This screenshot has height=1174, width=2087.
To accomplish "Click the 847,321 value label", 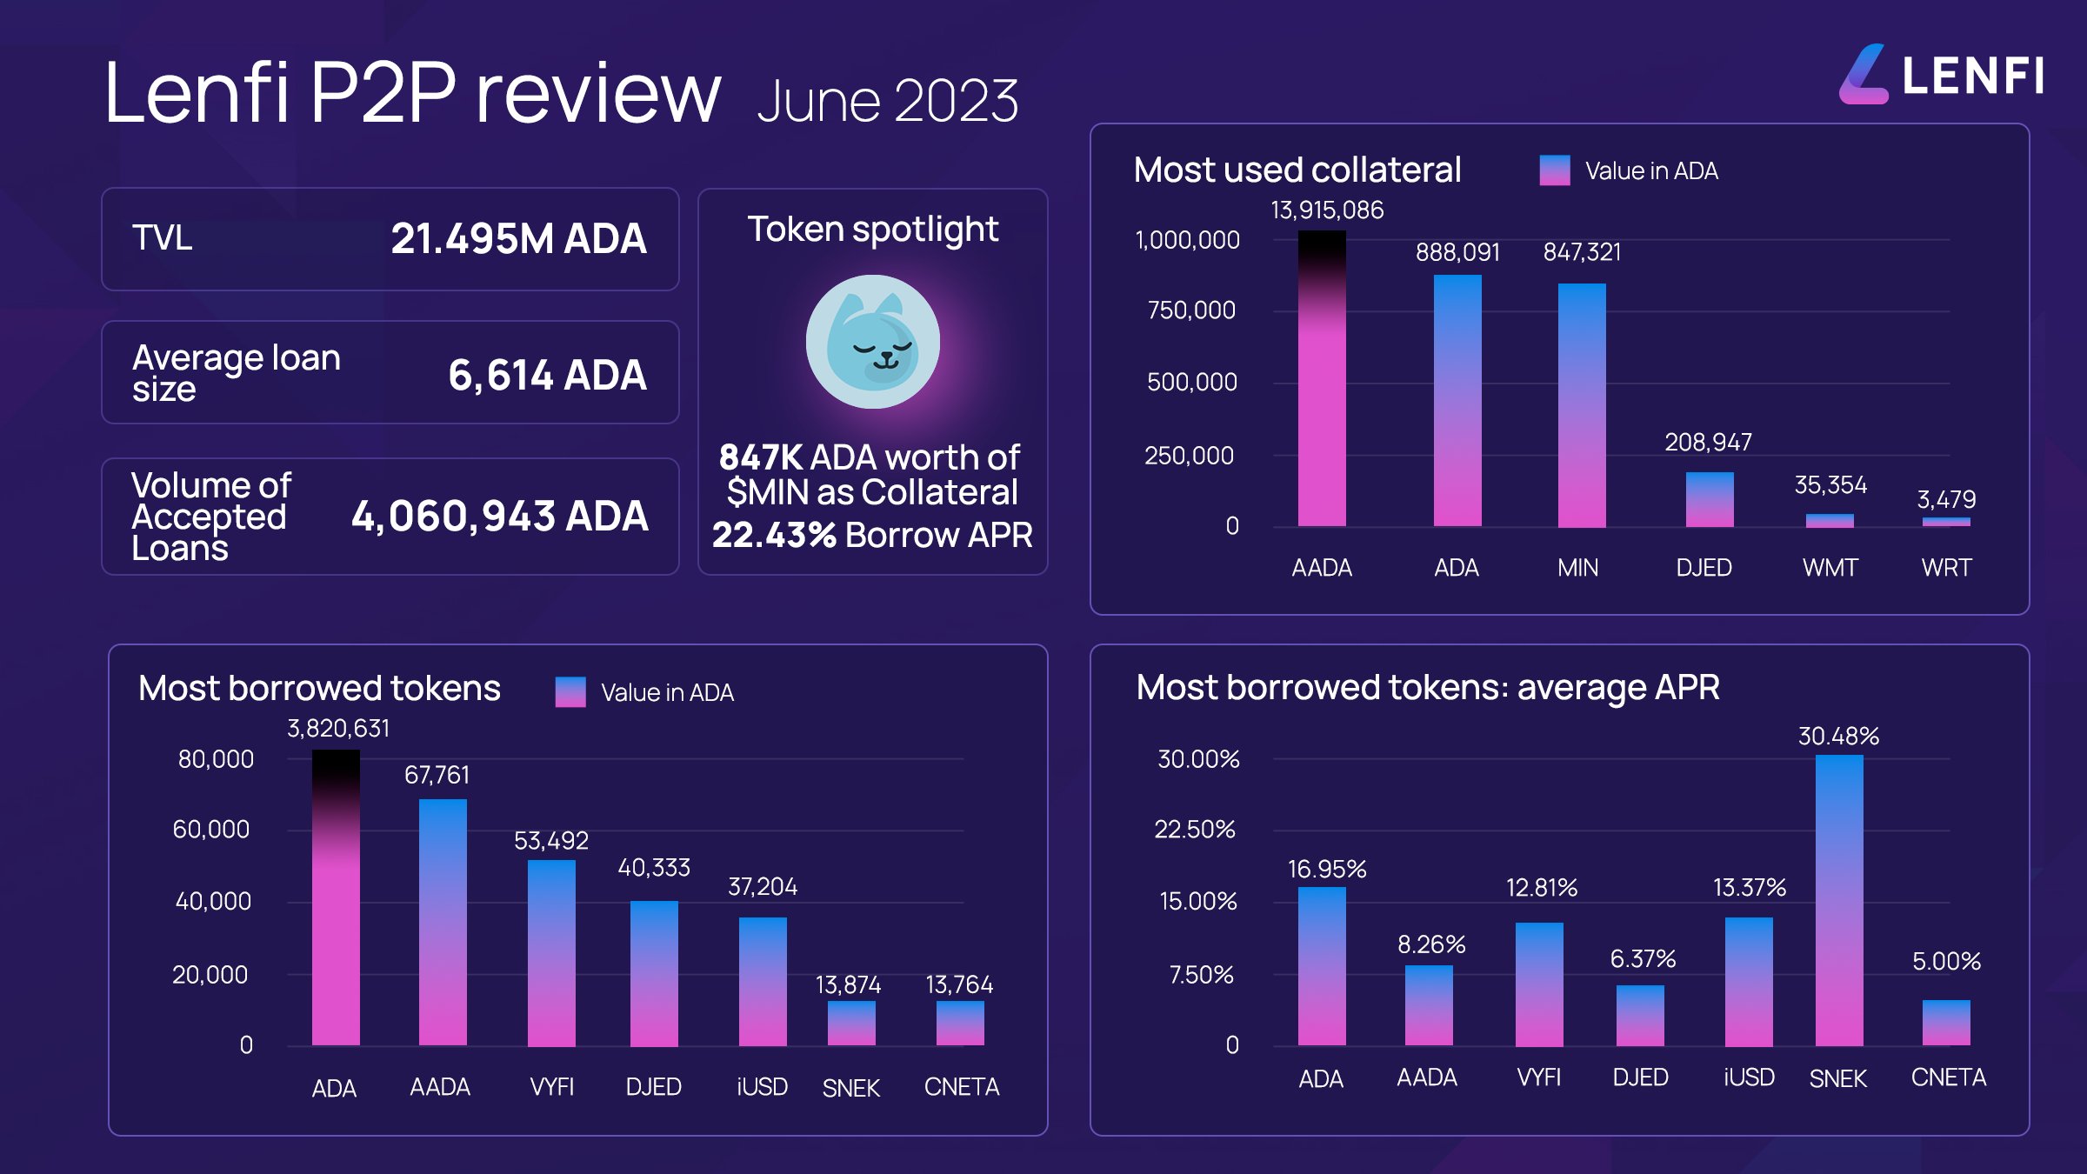I will pos(1583,252).
